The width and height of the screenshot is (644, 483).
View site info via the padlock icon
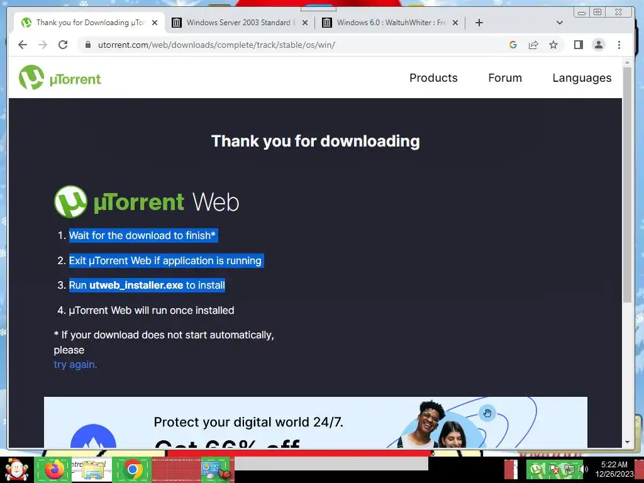87,45
